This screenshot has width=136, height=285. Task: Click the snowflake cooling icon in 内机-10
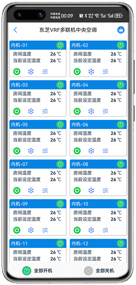pyautogui.click(x=91, y=230)
